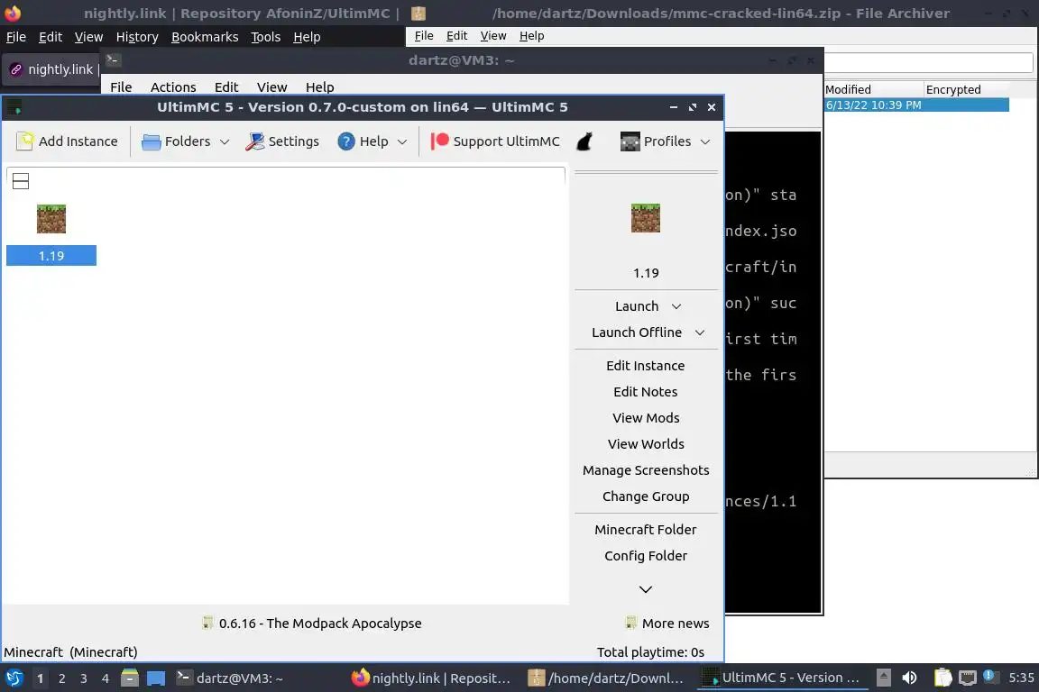Open Manage Screenshots

[646, 470]
